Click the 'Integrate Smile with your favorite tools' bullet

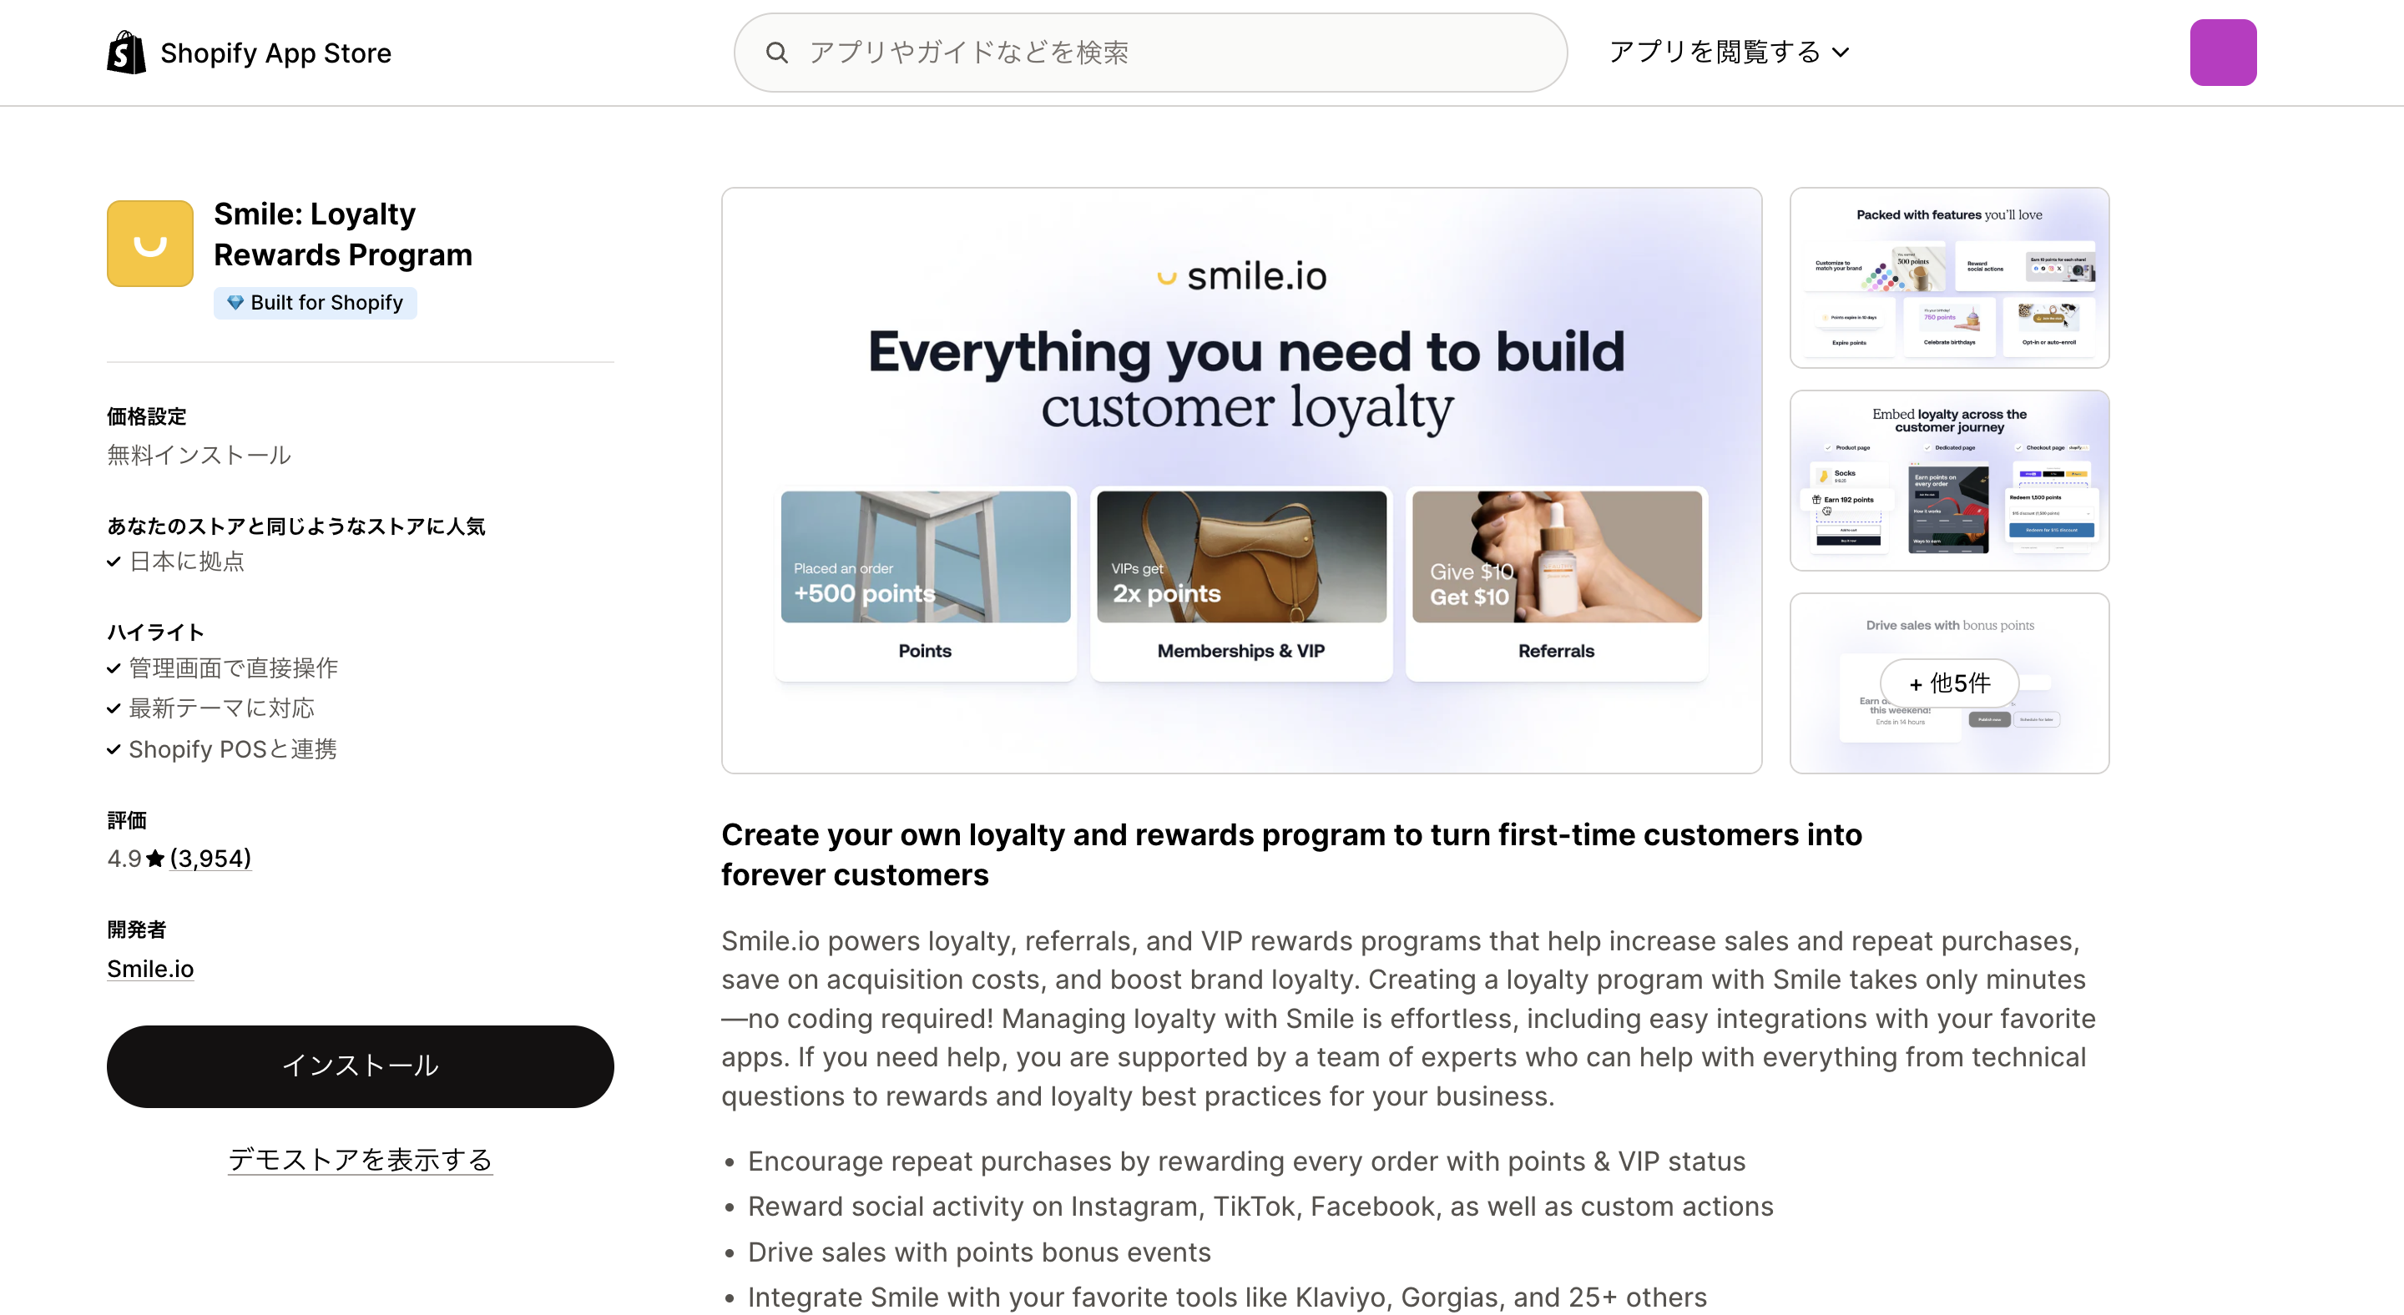1227,1297
